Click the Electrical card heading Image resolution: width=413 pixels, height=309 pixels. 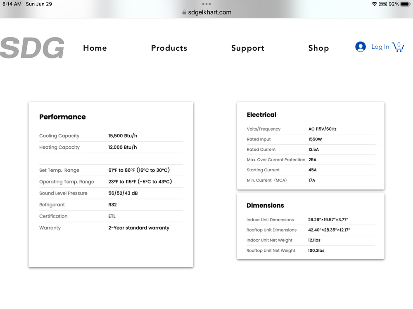tap(261, 115)
